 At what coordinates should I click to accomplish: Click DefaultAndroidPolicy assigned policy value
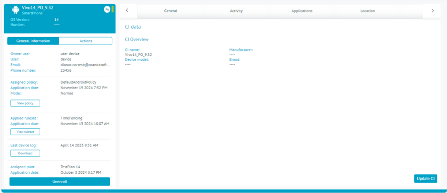(78, 82)
